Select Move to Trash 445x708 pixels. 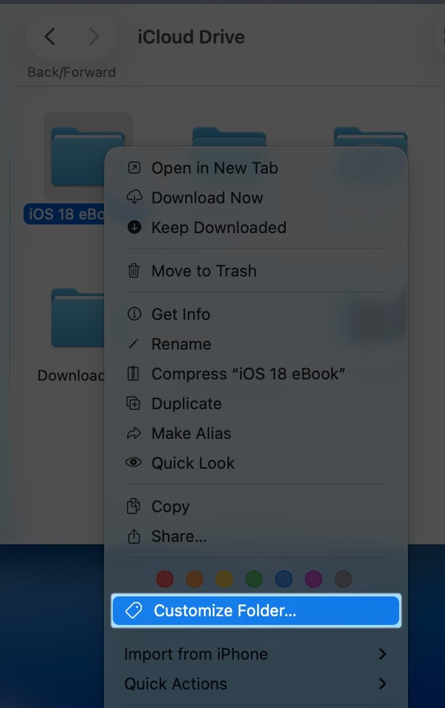[256, 271]
